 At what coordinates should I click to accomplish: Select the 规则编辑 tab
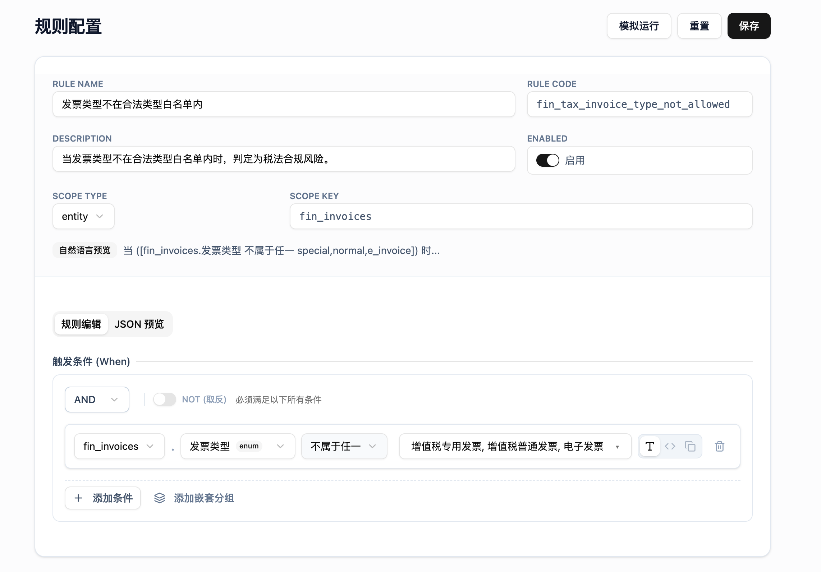pos(81,324)
